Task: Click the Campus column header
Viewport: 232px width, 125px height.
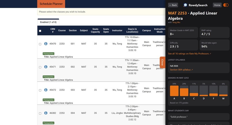Action: tap(147, 30)
